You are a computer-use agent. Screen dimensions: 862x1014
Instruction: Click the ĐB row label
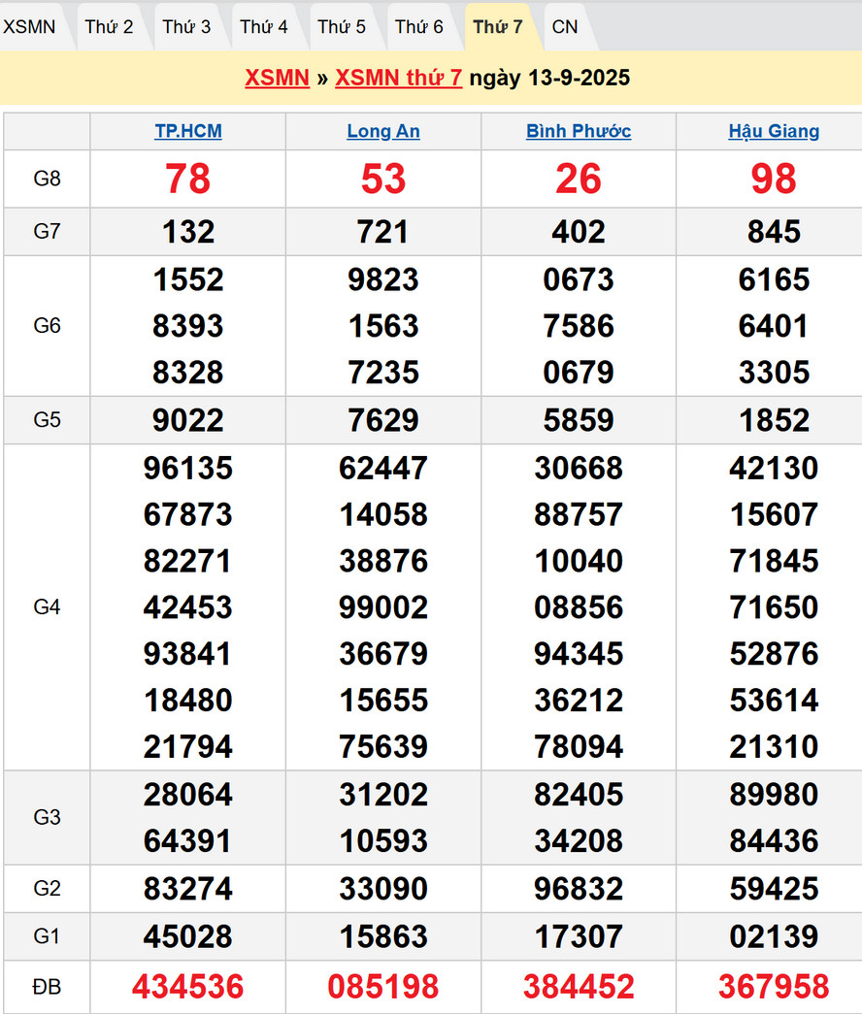tap(47, 987)
